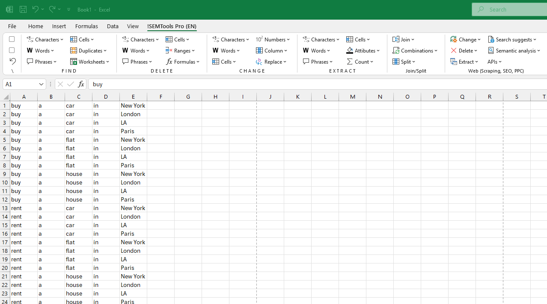Confirm entry with the Enter check button

tap(70, 84)
